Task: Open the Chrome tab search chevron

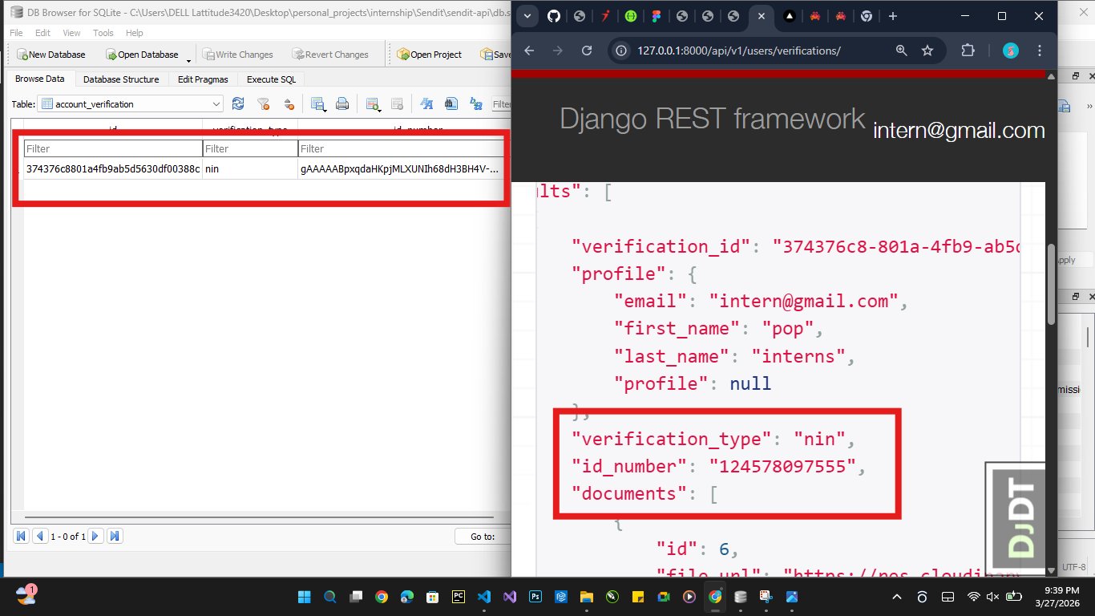Action: coord(527,16)
